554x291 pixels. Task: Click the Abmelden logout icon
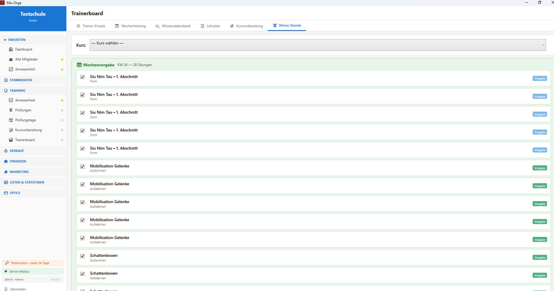click(6, 289)
